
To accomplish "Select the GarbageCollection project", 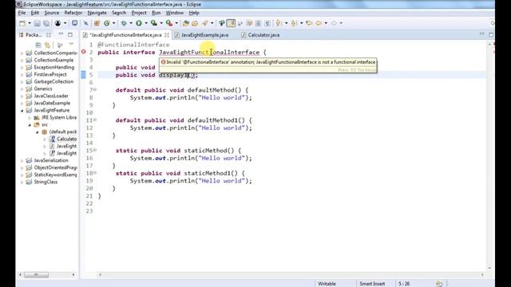I will pos(53,81).
